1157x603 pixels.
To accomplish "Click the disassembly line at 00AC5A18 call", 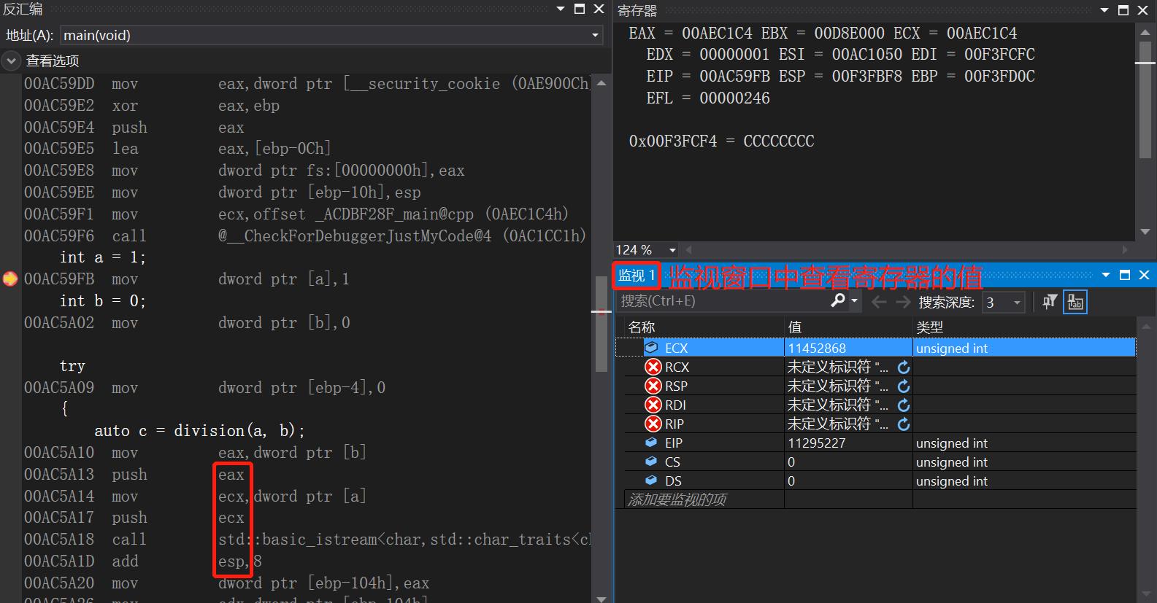I will (307, 540).
